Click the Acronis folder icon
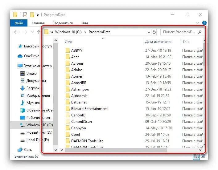This screenshot has height=170, width=218. [68, 63]
